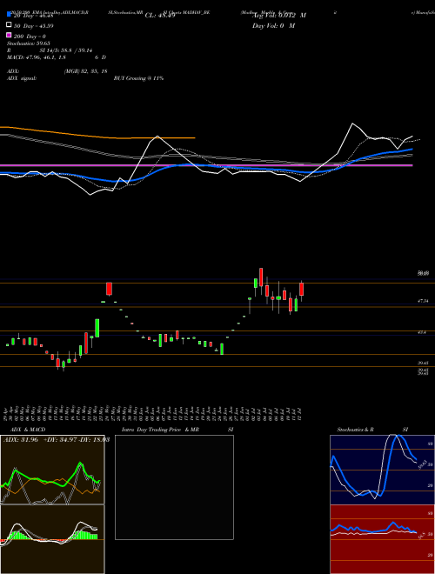Click the large red candle at the chart high

click(x=261, y=277)
